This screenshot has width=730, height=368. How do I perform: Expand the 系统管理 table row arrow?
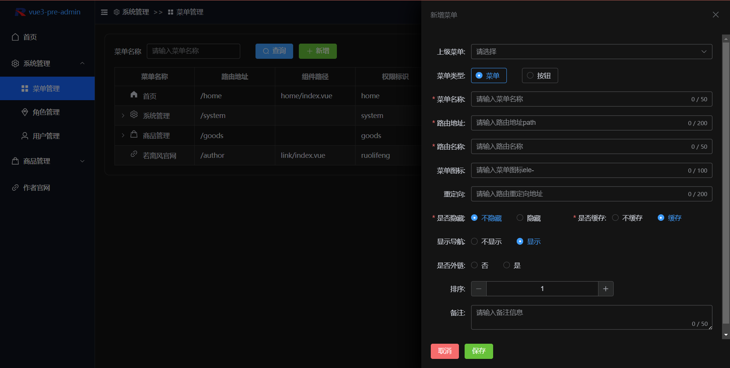123,115
